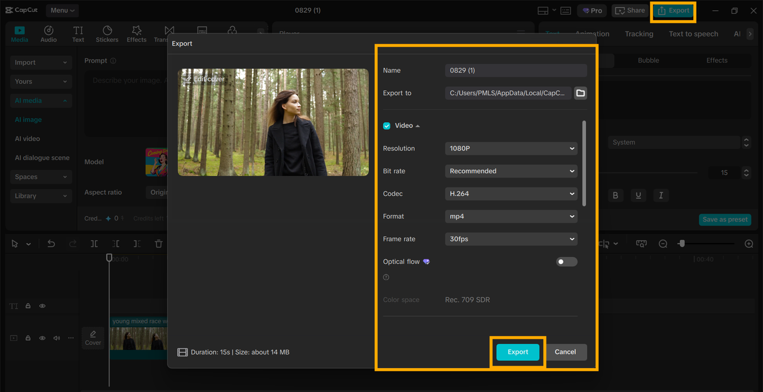Expand the Import section in sidebar

point(41,63)
